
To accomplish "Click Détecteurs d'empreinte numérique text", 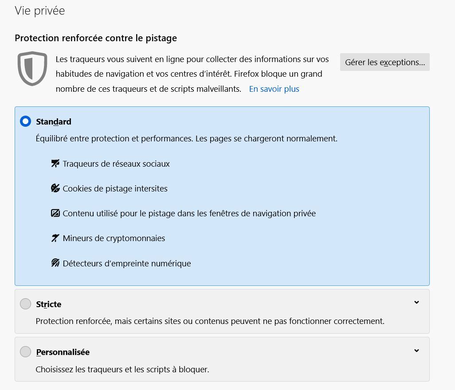I will pos(127,264).
